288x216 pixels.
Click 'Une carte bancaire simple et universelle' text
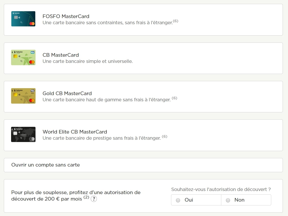tap(88, 61)
